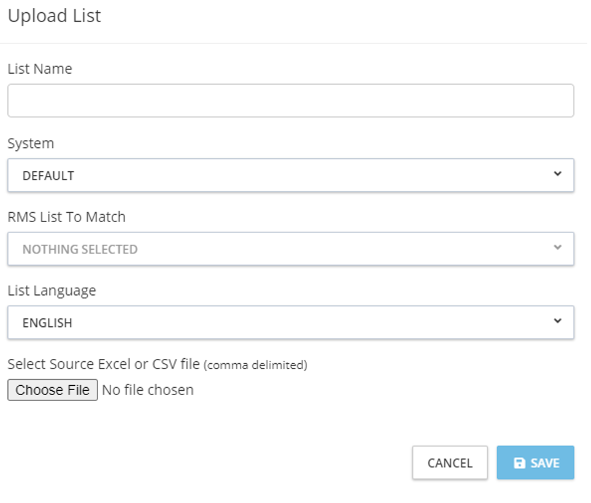Click the 'Upload List' dialog title
Image resolution: width=591 pixels, height=503 pixels.
pyautogui.click(x=54, y=16)
